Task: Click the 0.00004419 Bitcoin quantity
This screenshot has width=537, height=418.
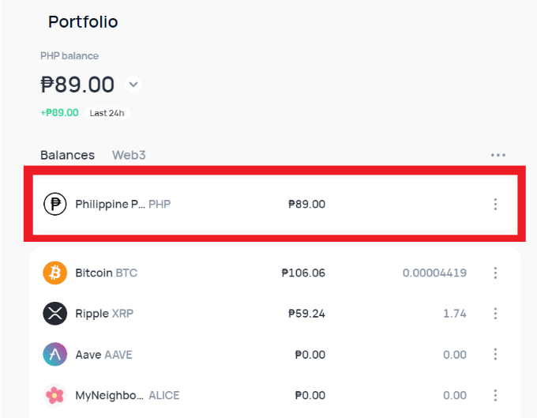Action: click(434, 273)
